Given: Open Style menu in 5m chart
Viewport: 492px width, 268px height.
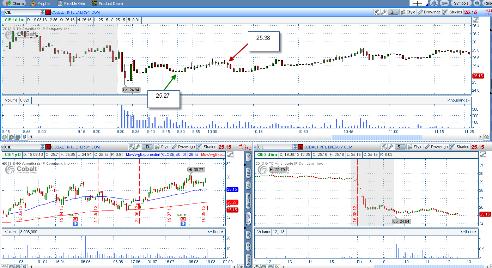Looking at the screenshot, I should pos(415,147).
